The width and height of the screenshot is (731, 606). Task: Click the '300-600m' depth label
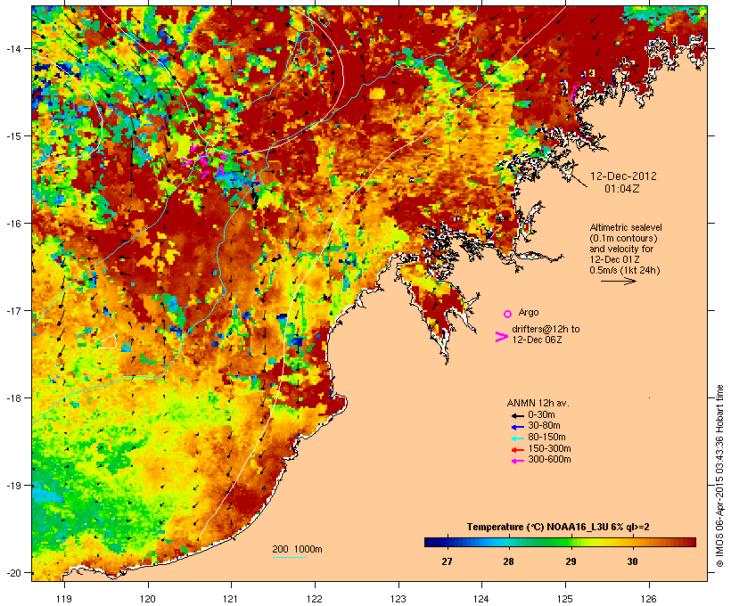[x=549, y=460]
